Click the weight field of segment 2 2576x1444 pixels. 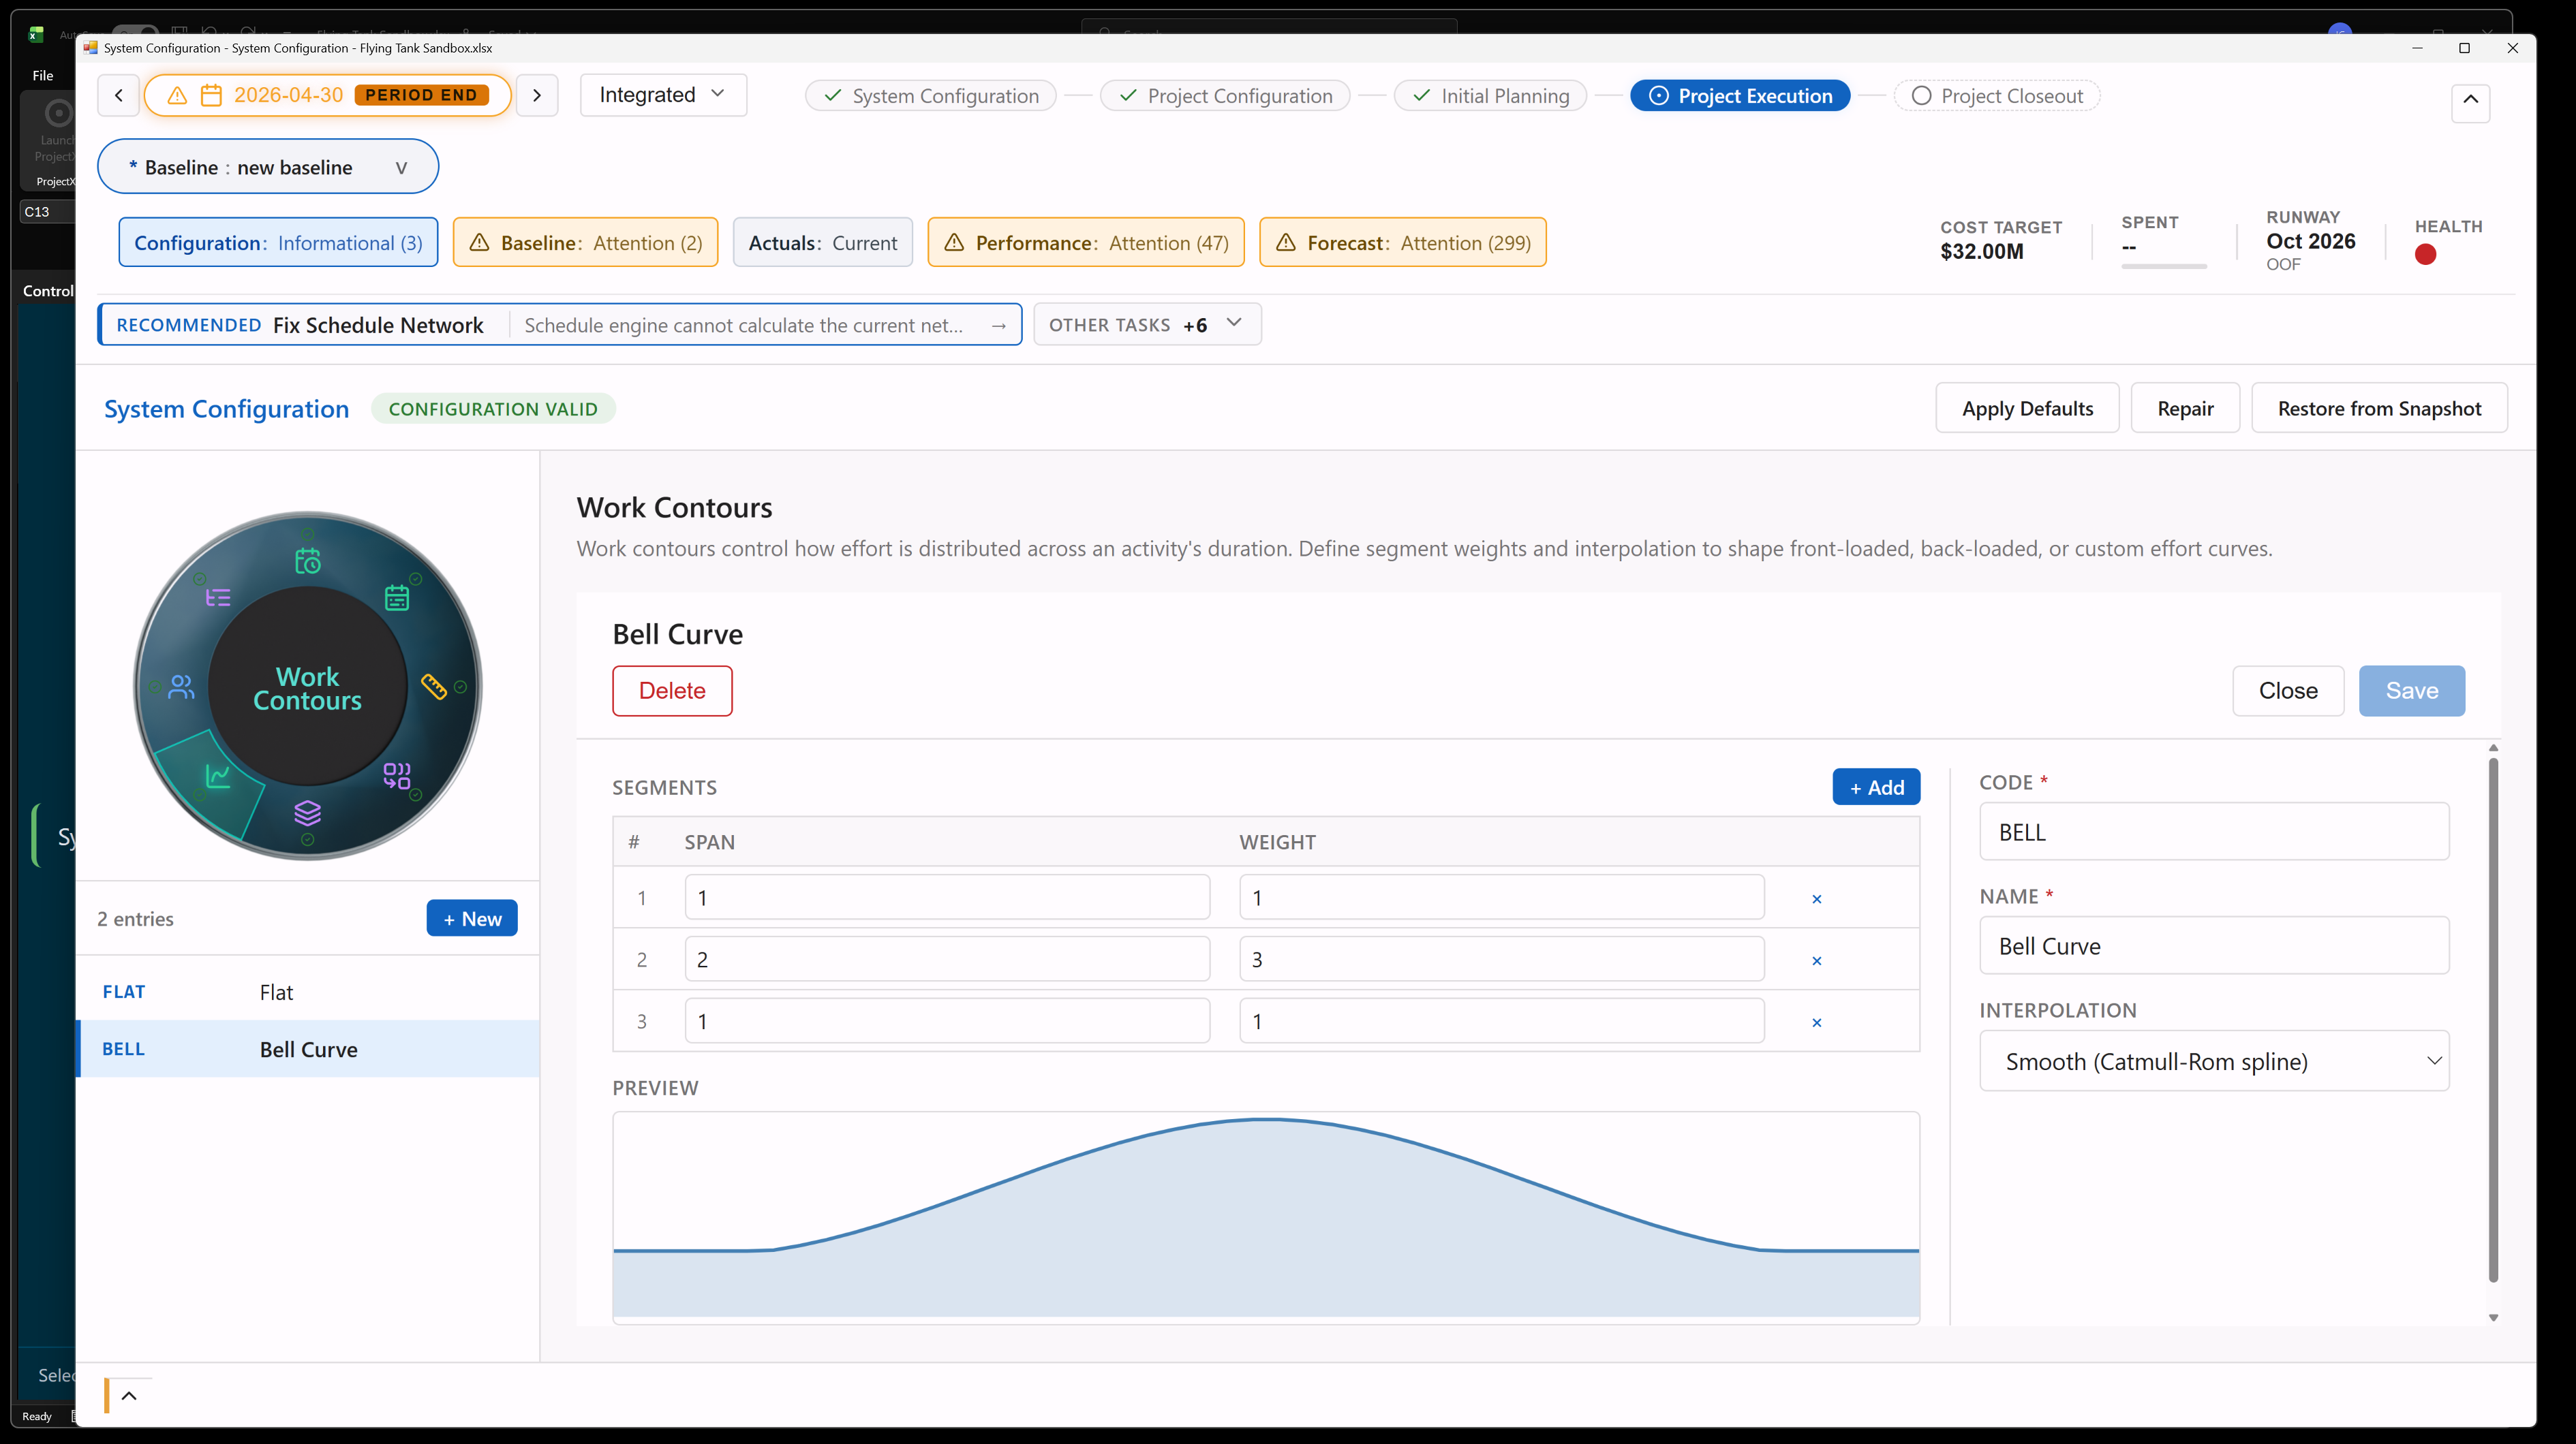point(1502,959)
